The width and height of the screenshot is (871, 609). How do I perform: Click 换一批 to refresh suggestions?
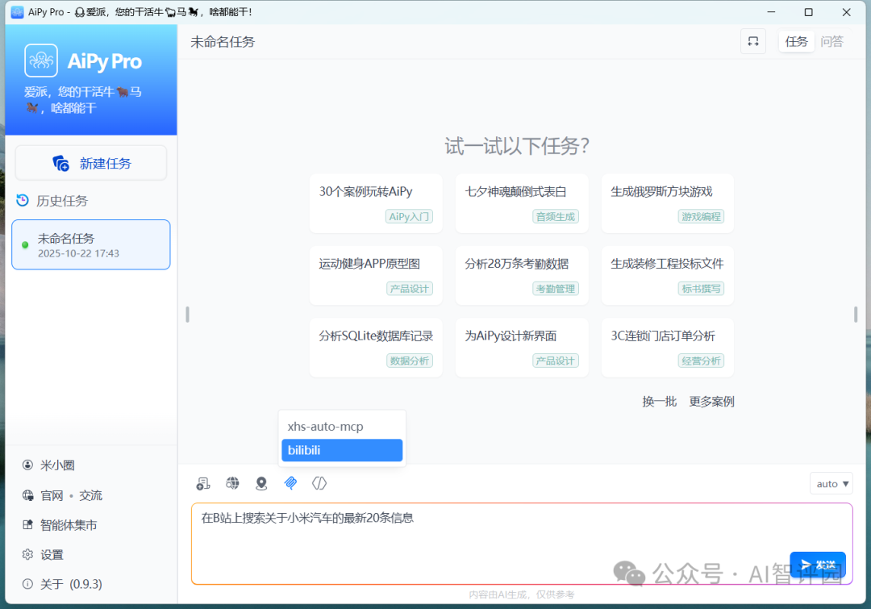point(660,401)
